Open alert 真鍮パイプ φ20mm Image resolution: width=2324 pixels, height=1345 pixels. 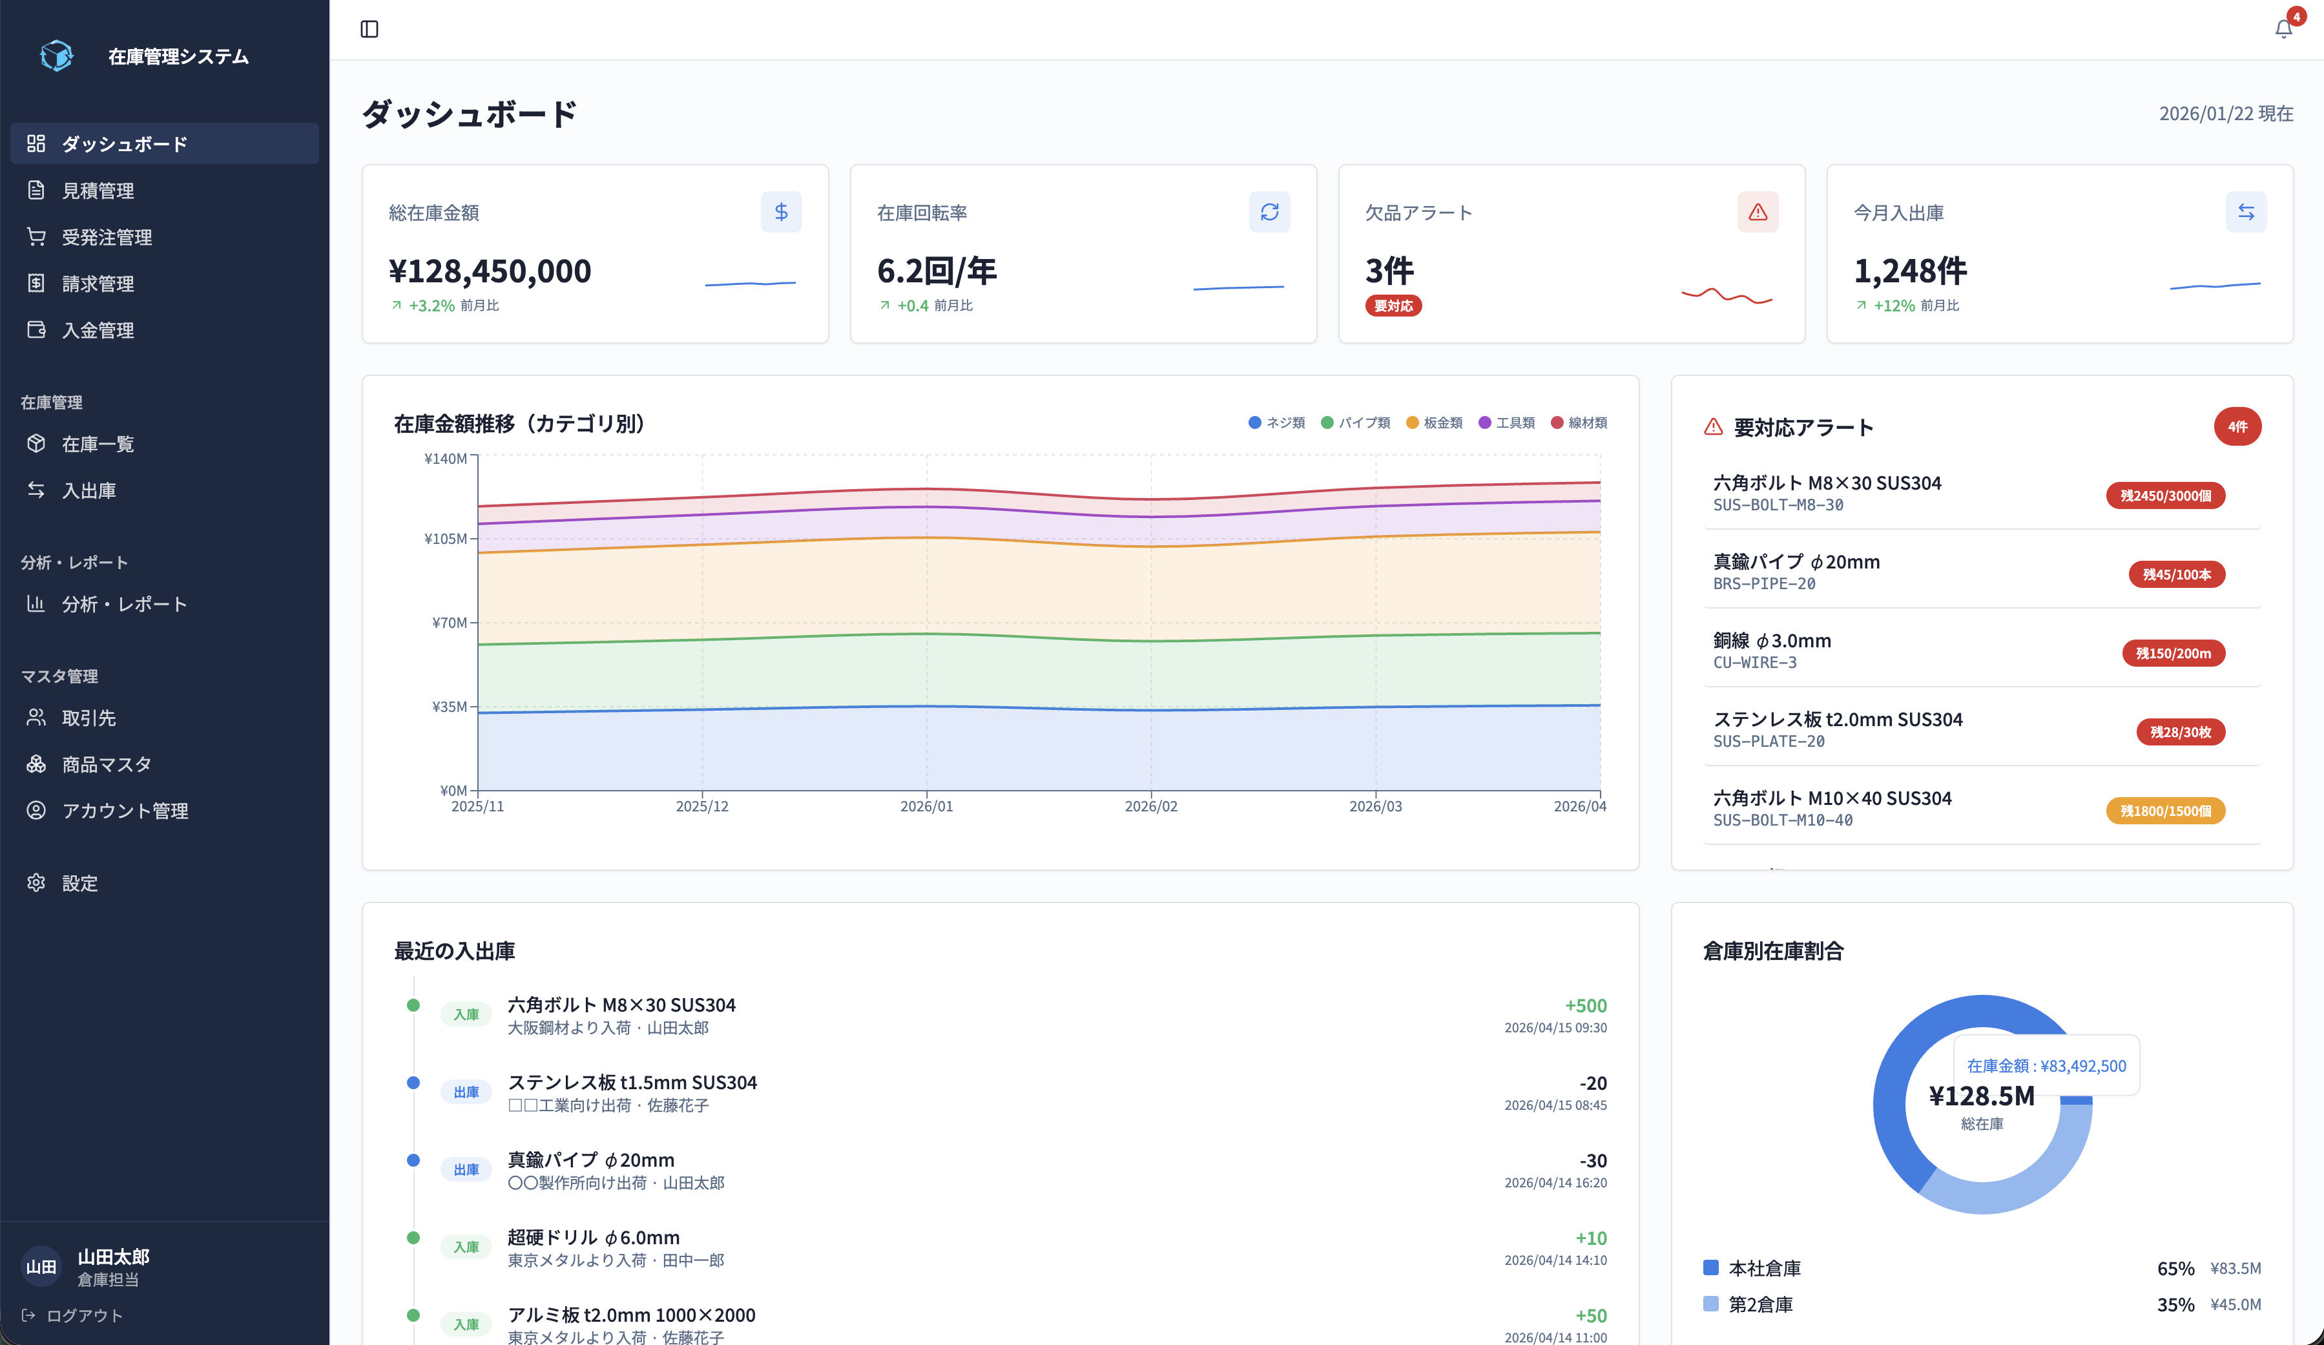(1982, 572)
